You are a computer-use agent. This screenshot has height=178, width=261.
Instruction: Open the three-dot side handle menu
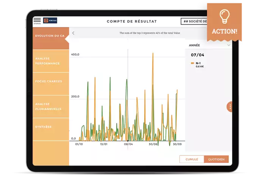[230, 107]
